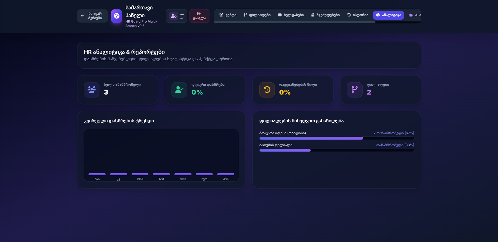The width and height of the screenshot is (498, 242).
Task: Click the total employees people icon
Action: 92,90
